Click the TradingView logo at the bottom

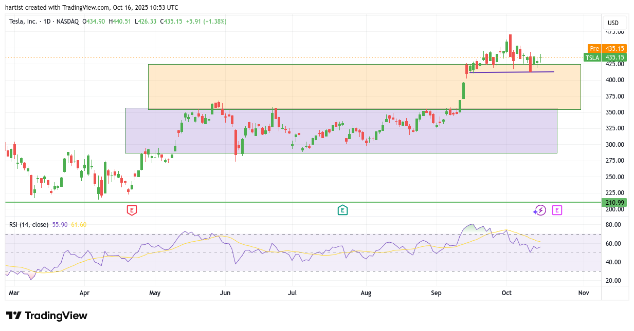pyautogui.click(x=47, y=316)
